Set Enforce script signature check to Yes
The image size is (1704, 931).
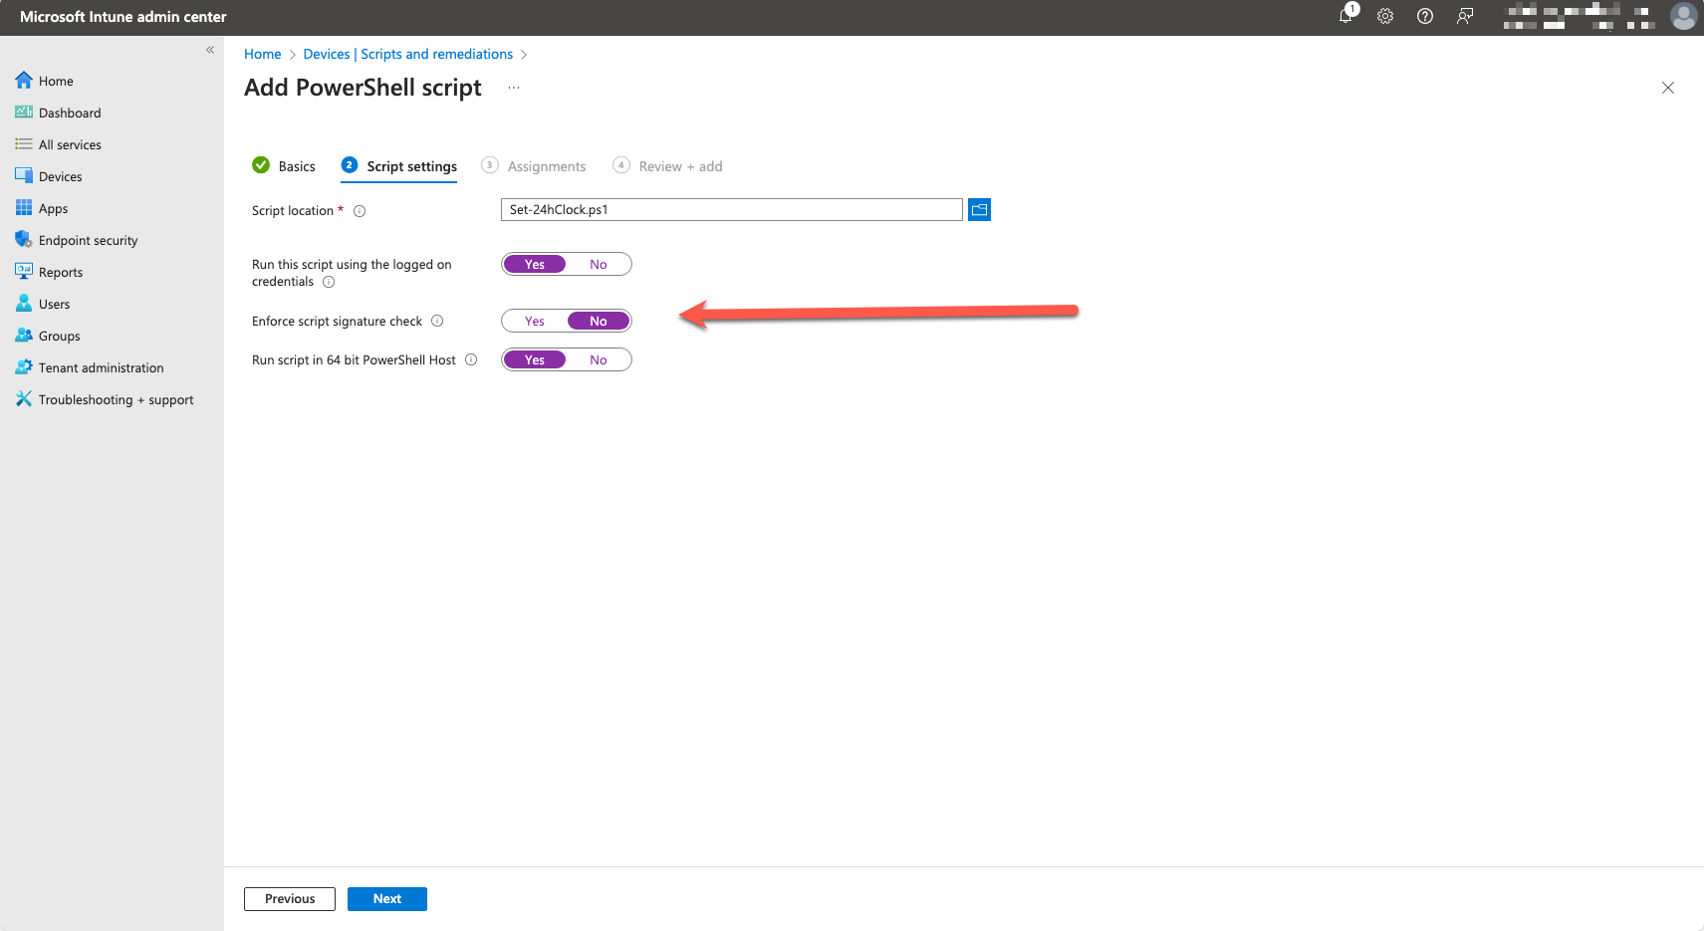click(534, 321)
